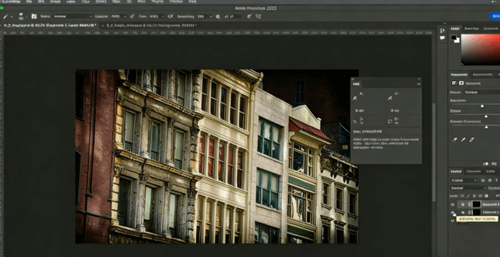Click the blue Share button
This screenshot has width=500, height=257.
click(x=494, y=16)
